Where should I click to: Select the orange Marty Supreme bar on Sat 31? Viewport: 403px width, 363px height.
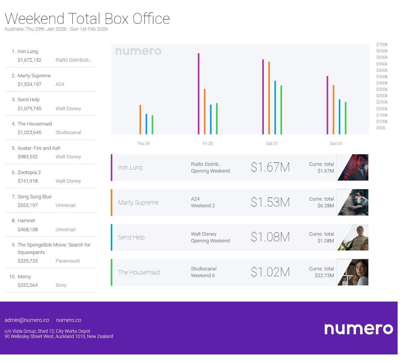pos(269,98)
